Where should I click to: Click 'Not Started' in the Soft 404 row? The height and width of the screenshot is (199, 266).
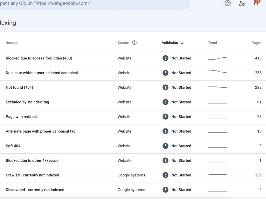coord(181,146)
